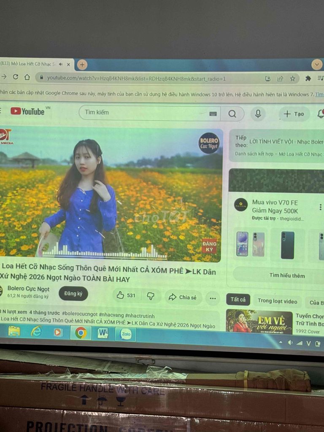Mute the tab via speaker icon
This screenshot has width=324, height=432.
[x=60, y=64]
